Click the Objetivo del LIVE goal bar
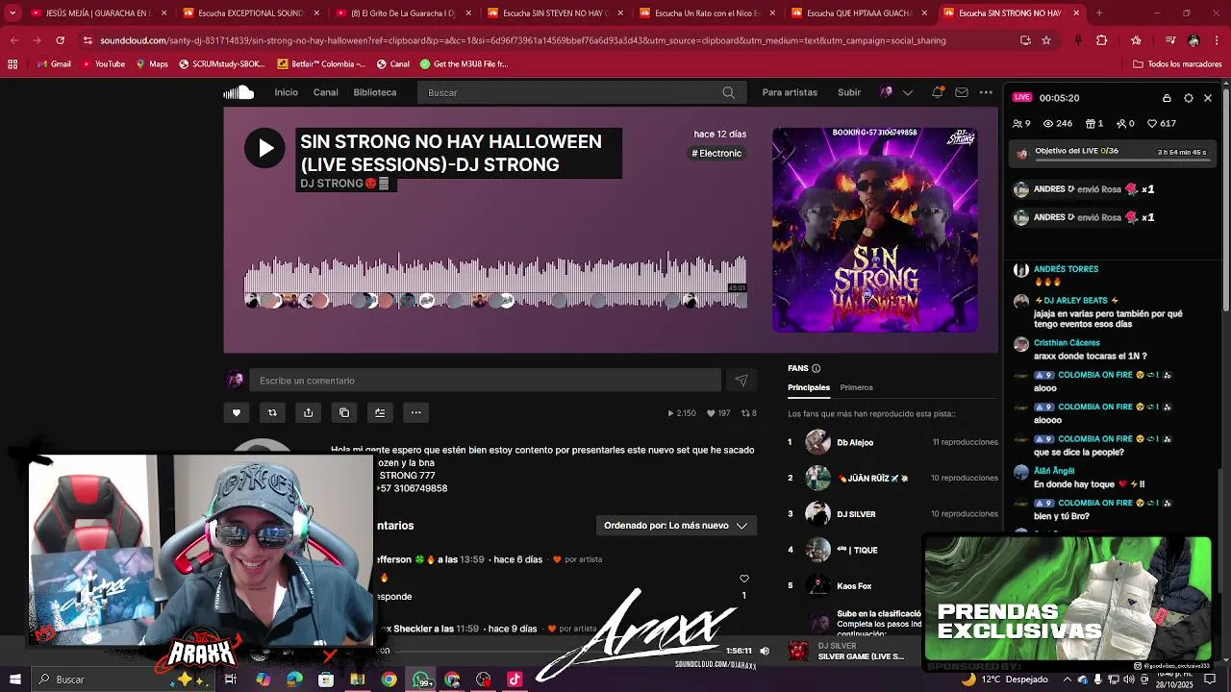Image resolution: width=1231 pixels, height=692 pixels. click(x=1115, y=152)
